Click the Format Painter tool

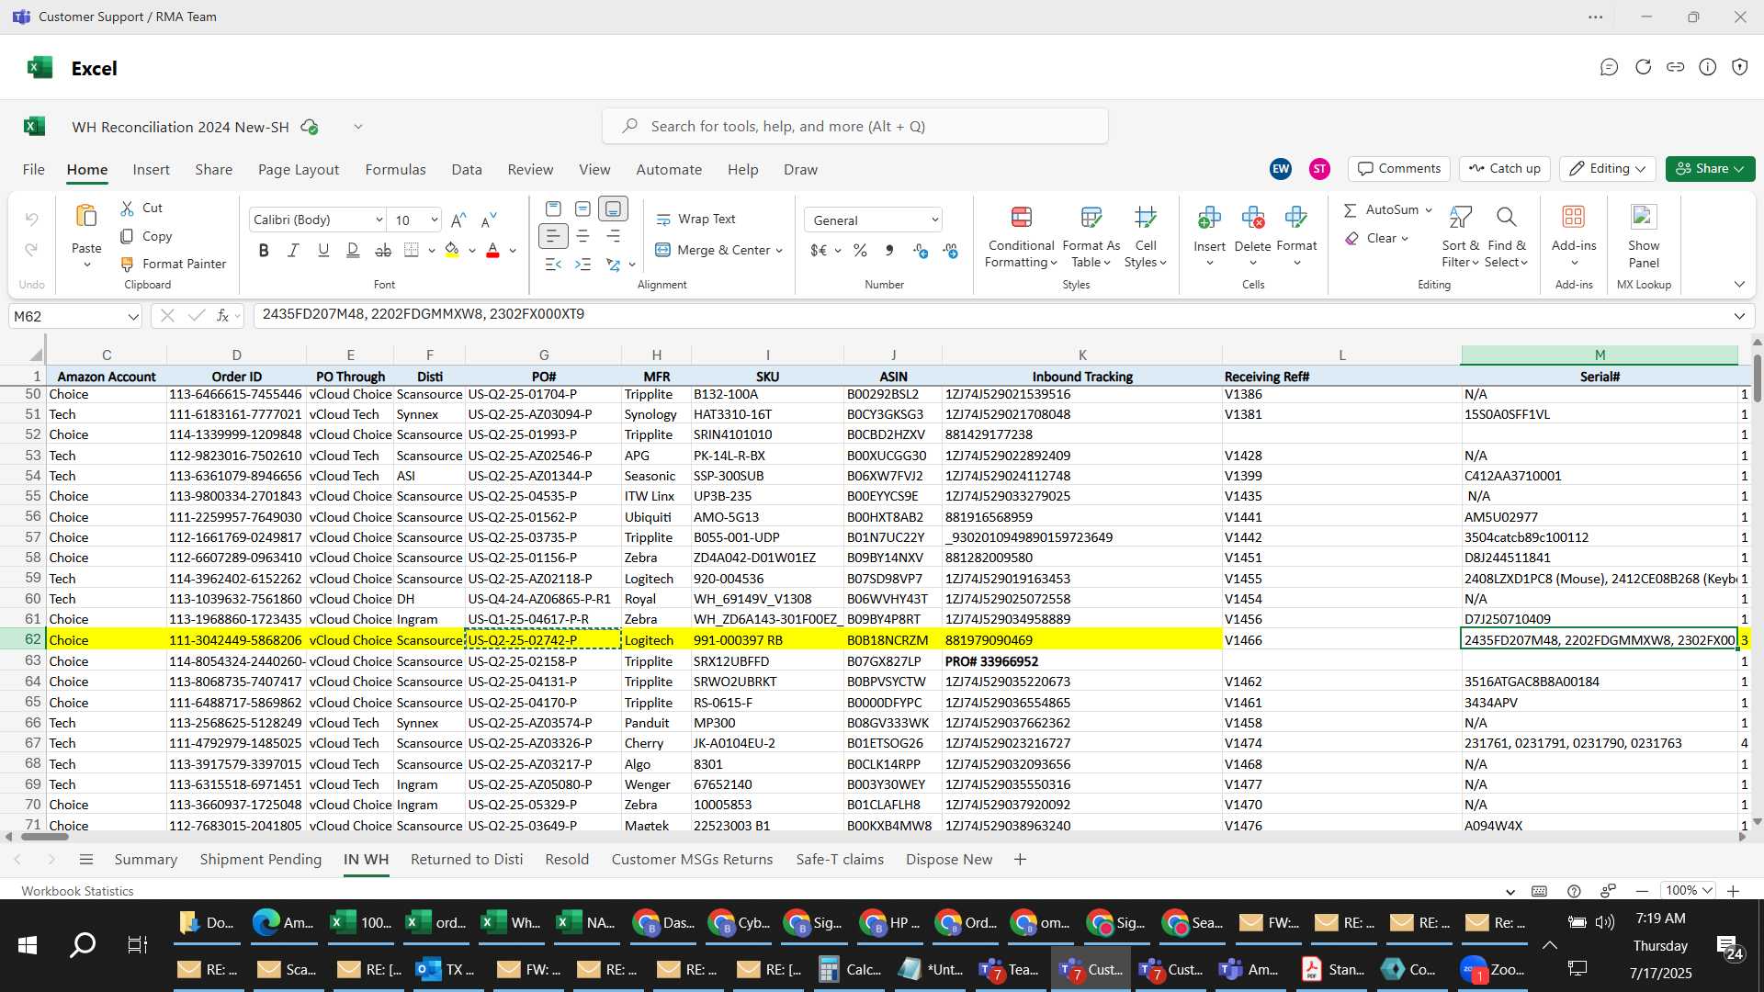click(x=174, y=264)
